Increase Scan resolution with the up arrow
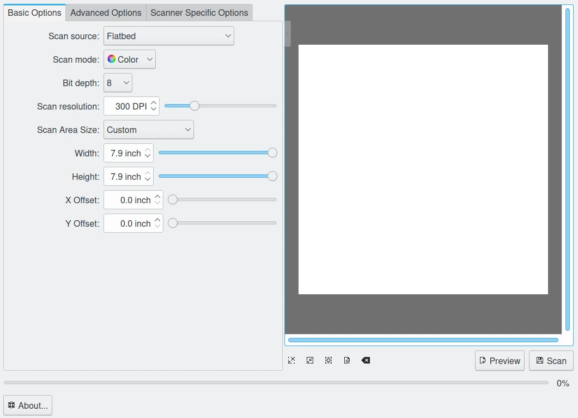 (154, 102)
